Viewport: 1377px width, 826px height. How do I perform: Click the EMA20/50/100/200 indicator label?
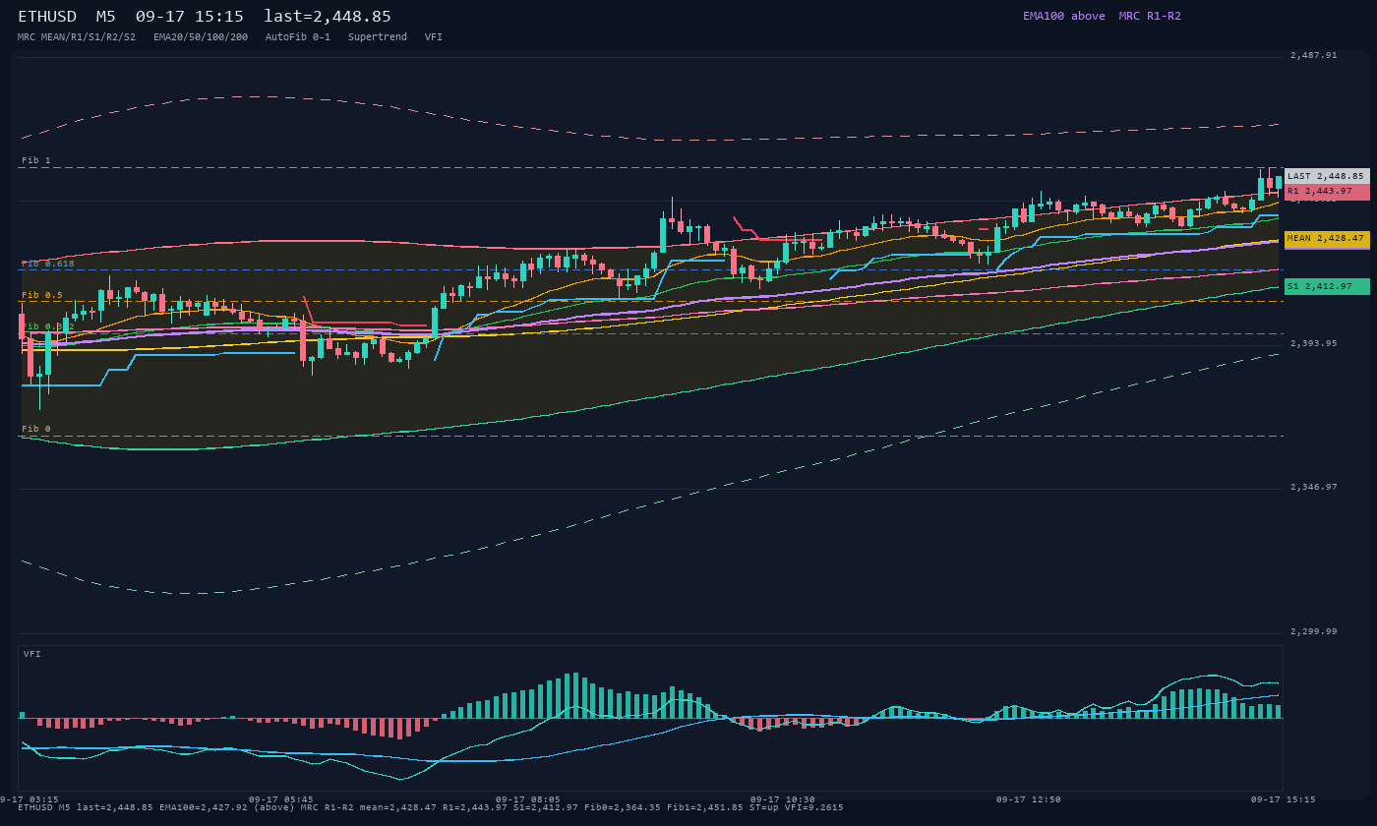click(201, 37)
